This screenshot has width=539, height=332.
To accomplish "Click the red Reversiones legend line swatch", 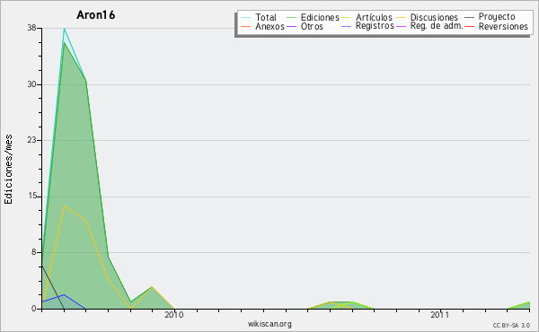I will coord(469,26).
